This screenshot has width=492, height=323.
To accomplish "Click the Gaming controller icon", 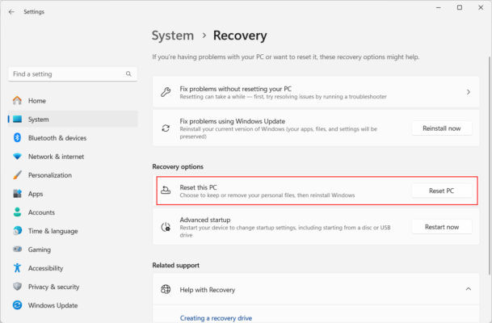I will pyautogui.click(x=17, y=250).
